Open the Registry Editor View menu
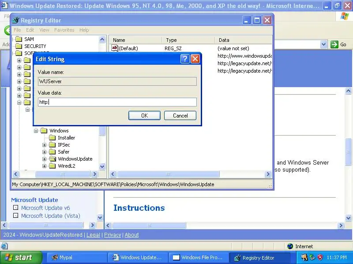Viewport: 353px width, 264px height. [x=44, y=30]
